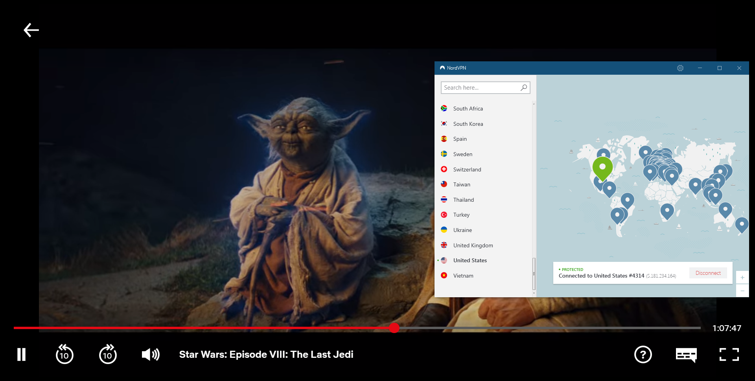Click the South Africa map pin
This screenshot has width=755, height=381.
(x=667, y=212)
